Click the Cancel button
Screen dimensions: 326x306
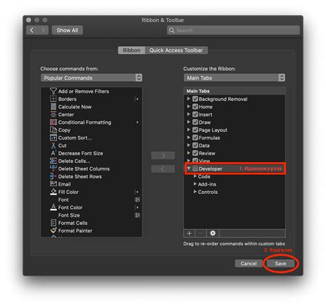248,263
